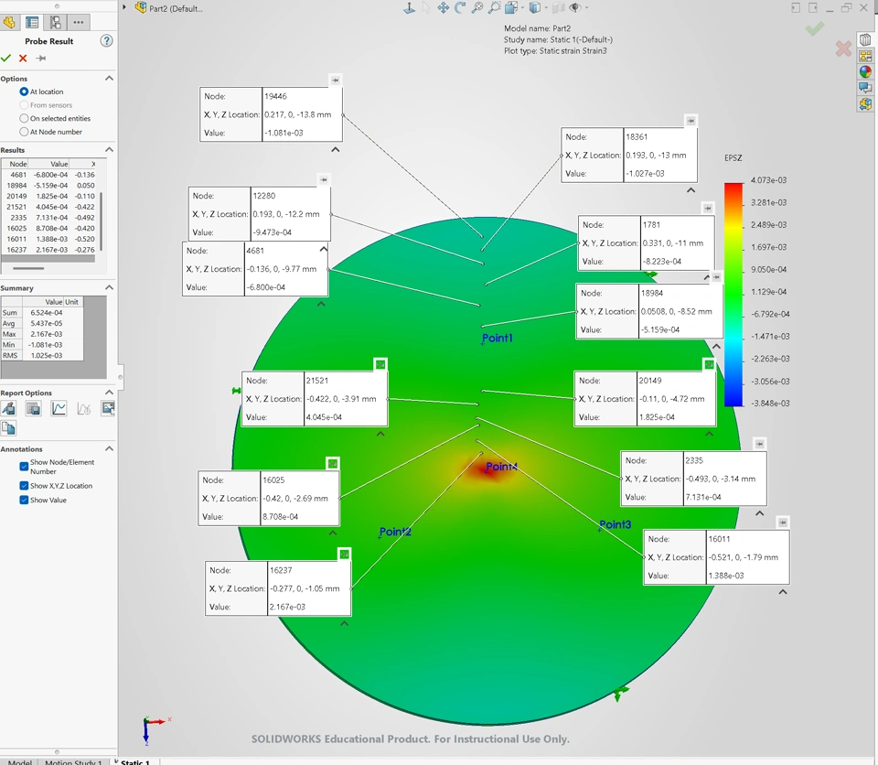Cancel with the viewport red X
The image size is (878, 765).
[843, 49]
